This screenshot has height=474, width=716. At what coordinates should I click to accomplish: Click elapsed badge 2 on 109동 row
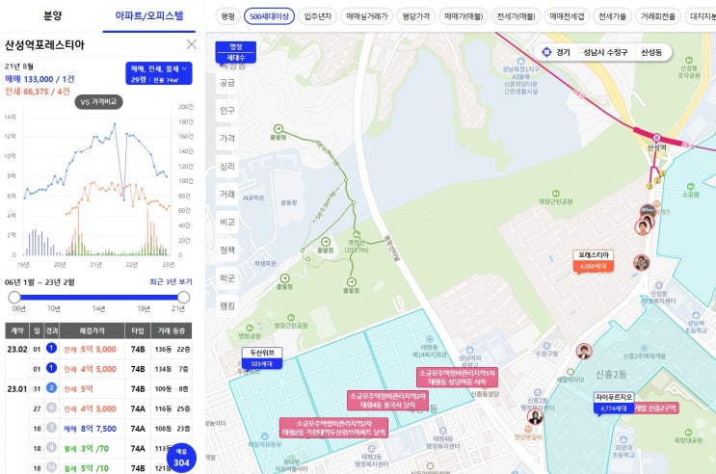point(51,387)
